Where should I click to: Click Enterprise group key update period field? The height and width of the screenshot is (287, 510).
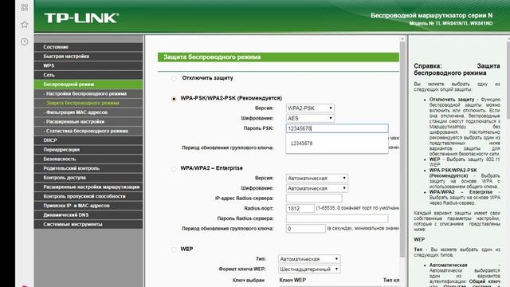tap(306, 229)
